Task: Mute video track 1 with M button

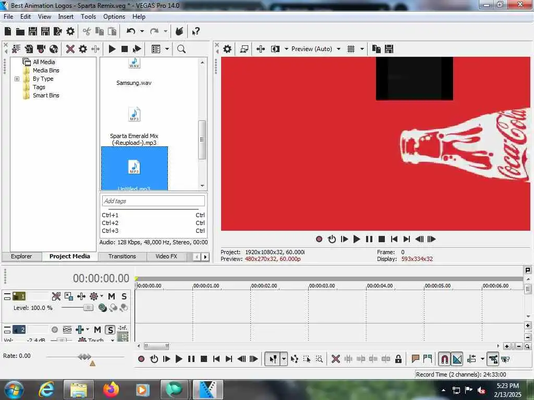Action: (x=112, y=296)
